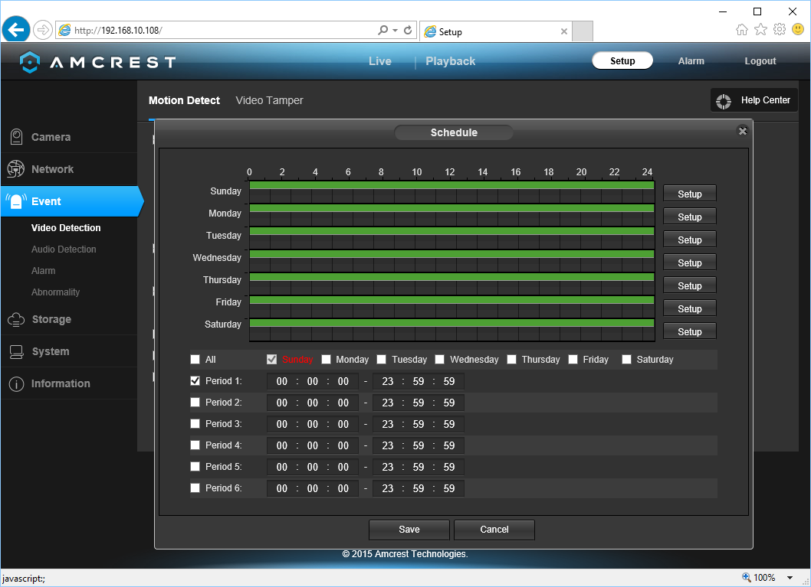
Task: Open the address bar dropdown arrow
Action: pos(395,31)
